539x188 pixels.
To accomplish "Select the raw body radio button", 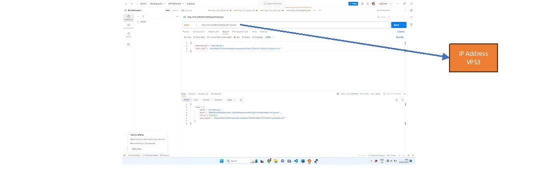I will 234,37.
